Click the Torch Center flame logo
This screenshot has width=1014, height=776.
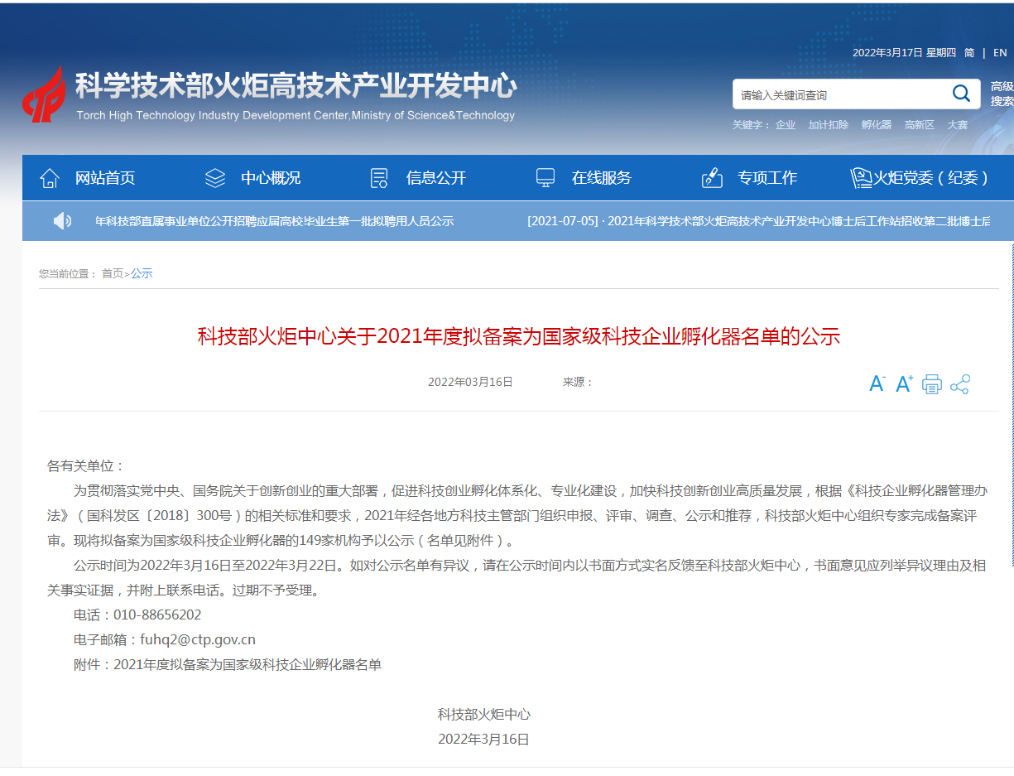tap(44, 94)
